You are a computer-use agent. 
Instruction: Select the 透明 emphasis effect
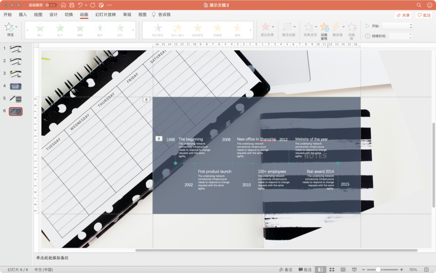click(x=237, y=30)
